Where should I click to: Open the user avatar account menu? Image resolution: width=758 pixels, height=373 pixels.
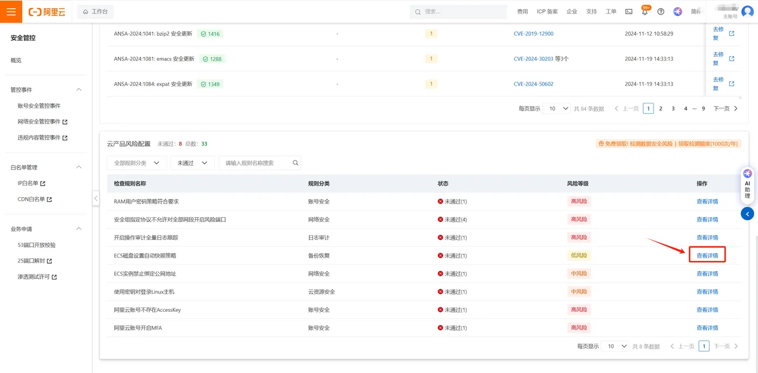[748, 11]
